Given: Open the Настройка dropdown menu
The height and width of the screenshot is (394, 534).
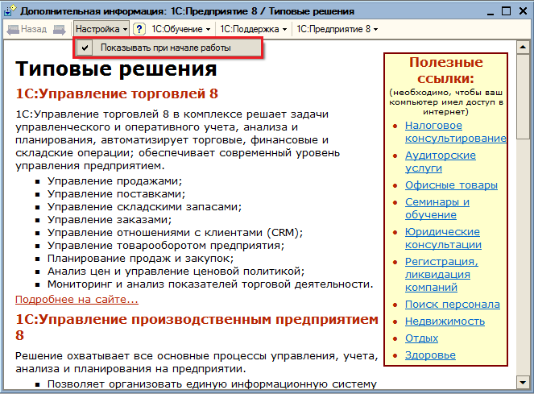Looking at the screenshot, I should click(101, 29).
